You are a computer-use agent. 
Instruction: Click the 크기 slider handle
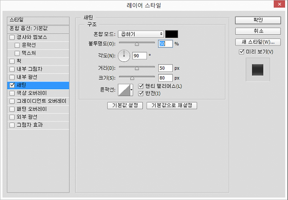(132, 78)
